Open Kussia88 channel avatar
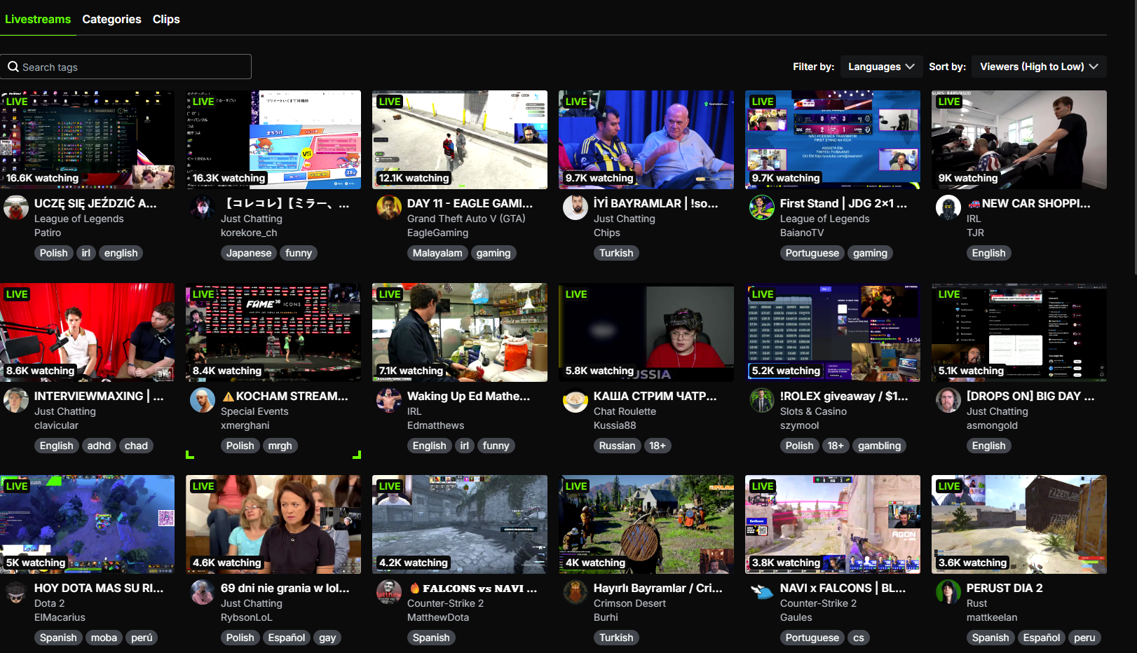The height and width of the screenshot is (653, 1137). point(576,401)
